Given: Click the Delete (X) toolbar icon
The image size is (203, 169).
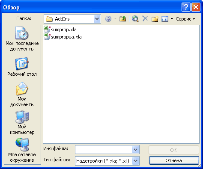Looking at the screenshot, I should 145,18.
